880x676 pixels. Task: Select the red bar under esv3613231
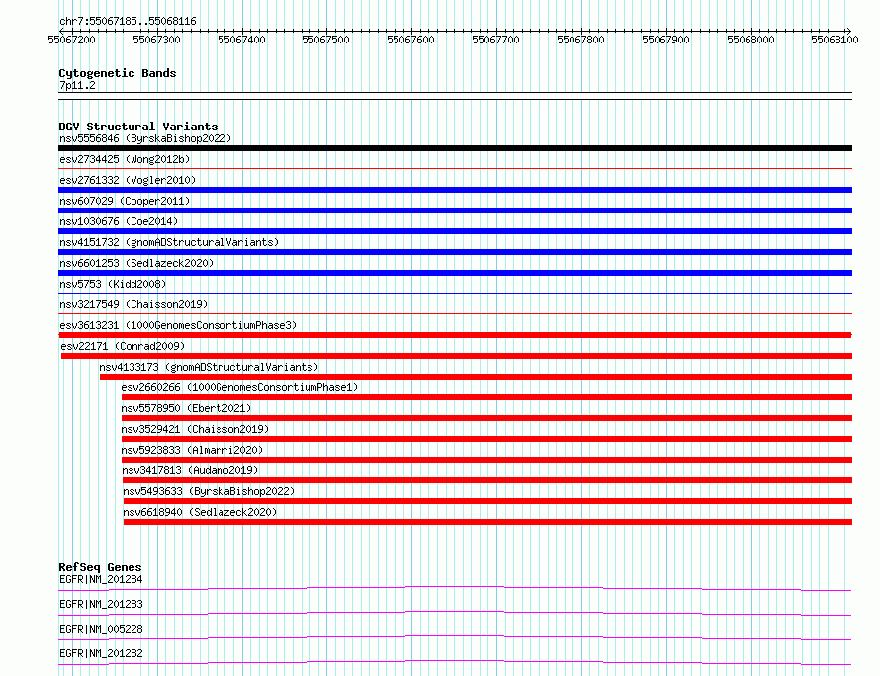pyautogui.click(x=455, y=335)
